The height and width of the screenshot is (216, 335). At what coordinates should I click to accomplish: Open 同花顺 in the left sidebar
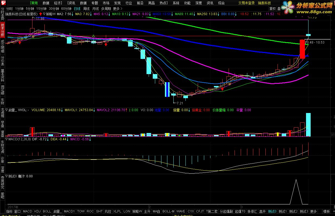coord(3,90)
